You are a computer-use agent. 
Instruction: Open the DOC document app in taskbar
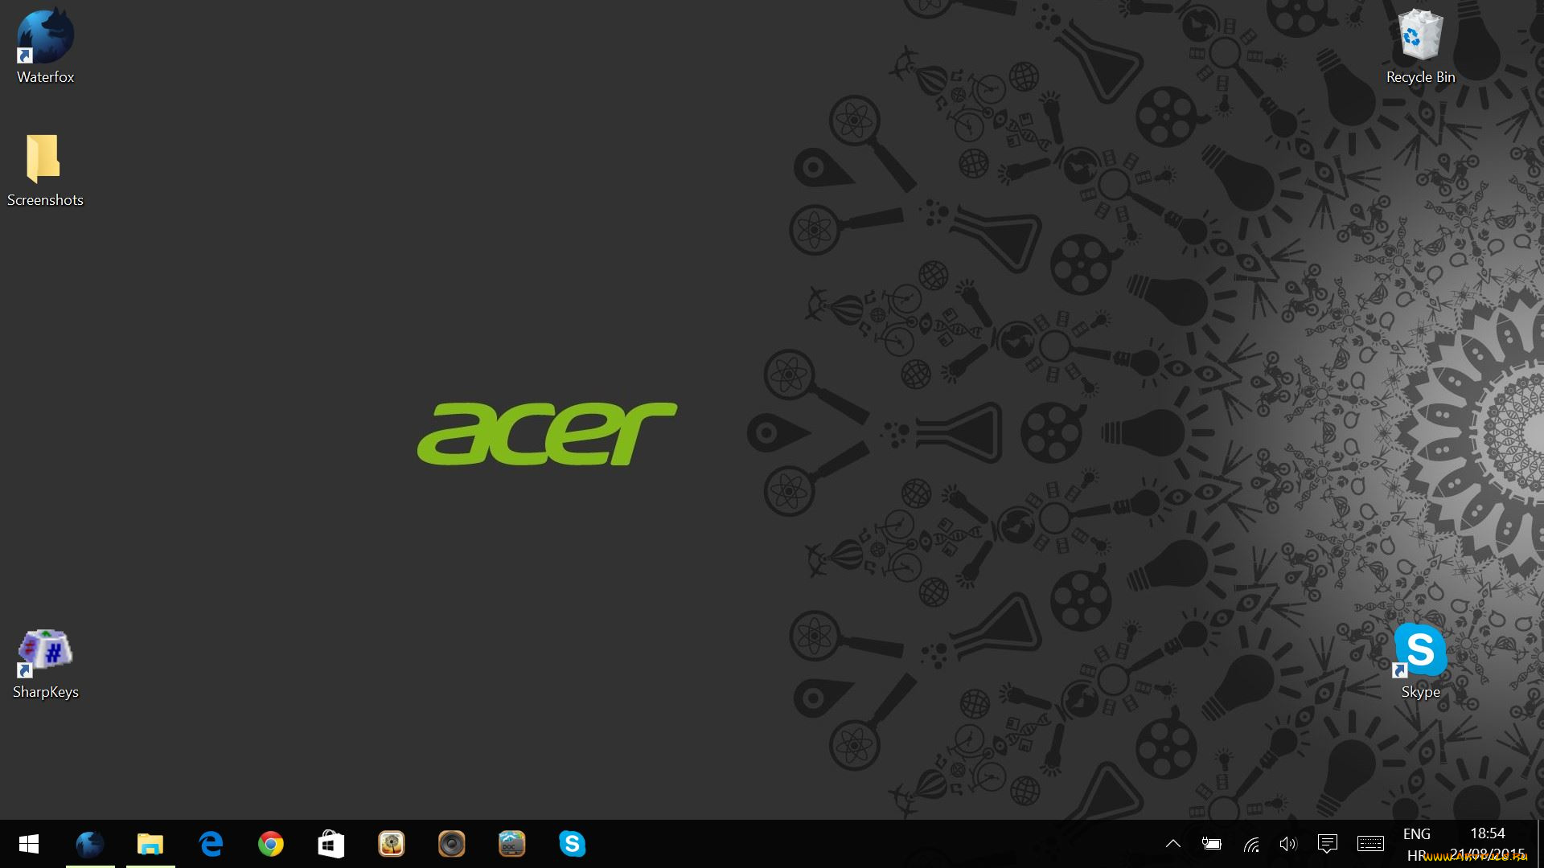(512, 844)
